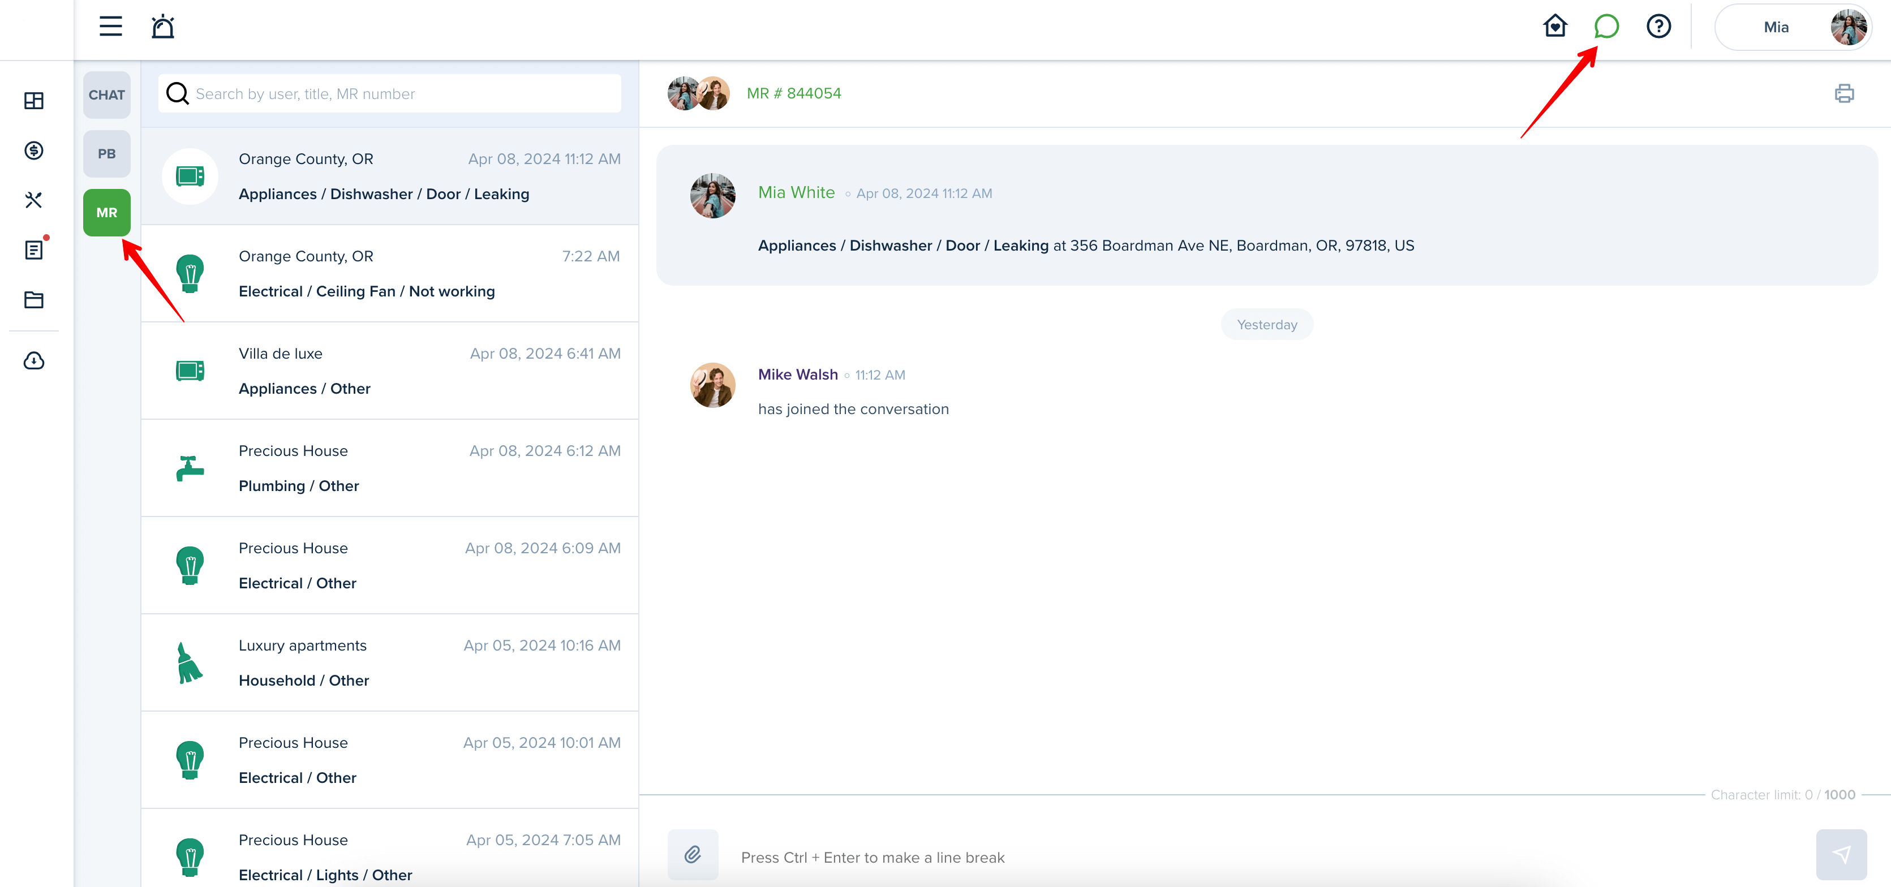This screenshot has height=887, width=1891.
Task: Open the home heart icon
Action: [x=1555, y=27]
